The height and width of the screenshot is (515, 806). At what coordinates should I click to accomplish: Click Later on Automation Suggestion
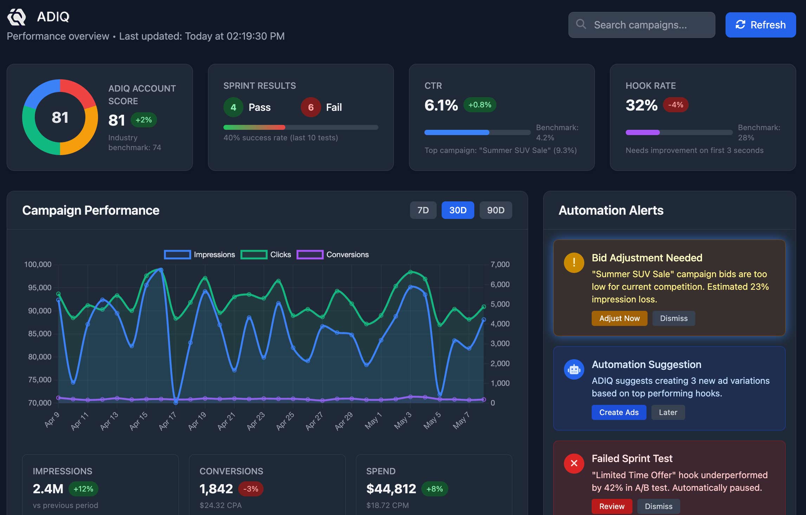click(x=668, y=412)
